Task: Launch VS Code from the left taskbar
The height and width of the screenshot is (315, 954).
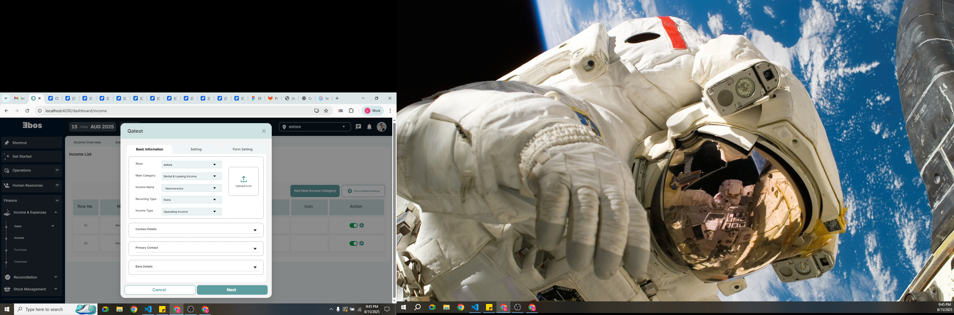Action: coord(148,309)
